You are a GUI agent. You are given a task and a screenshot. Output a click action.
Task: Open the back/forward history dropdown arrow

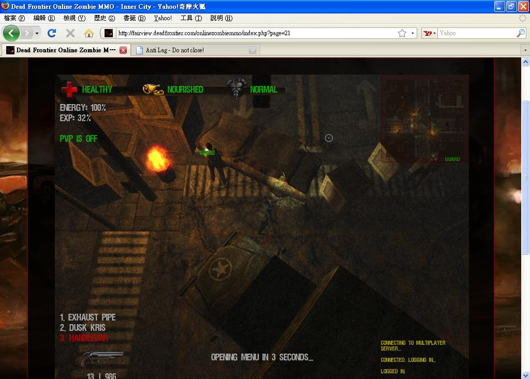pyautogui.click(x=37, y=33)
